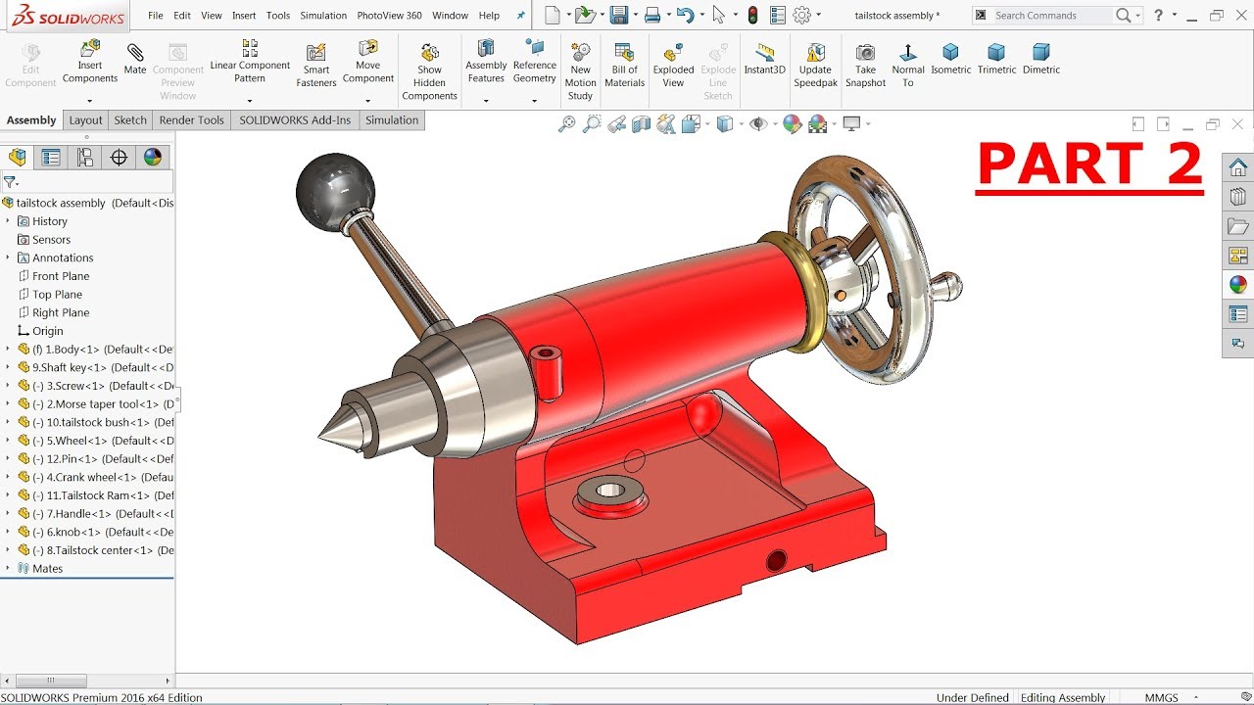This screenshot has height=705, width=1254.
Task: Switch to Dimetric view
Action: (x=1041, y=59)
